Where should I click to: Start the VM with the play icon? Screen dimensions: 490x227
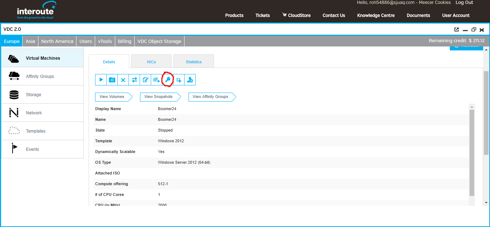[101, 80]
